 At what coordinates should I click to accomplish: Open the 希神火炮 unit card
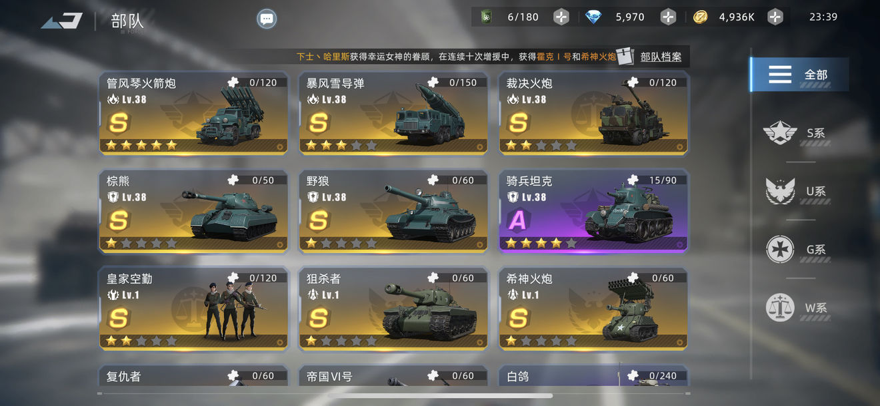[593, 309]
